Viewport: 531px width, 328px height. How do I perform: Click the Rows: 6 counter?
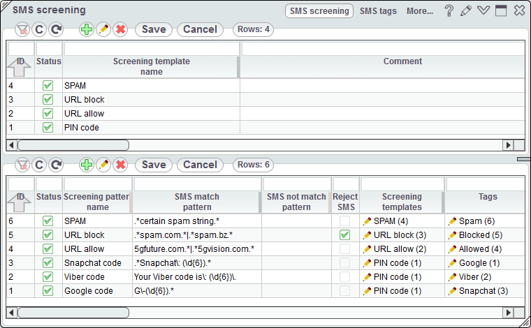254,165
